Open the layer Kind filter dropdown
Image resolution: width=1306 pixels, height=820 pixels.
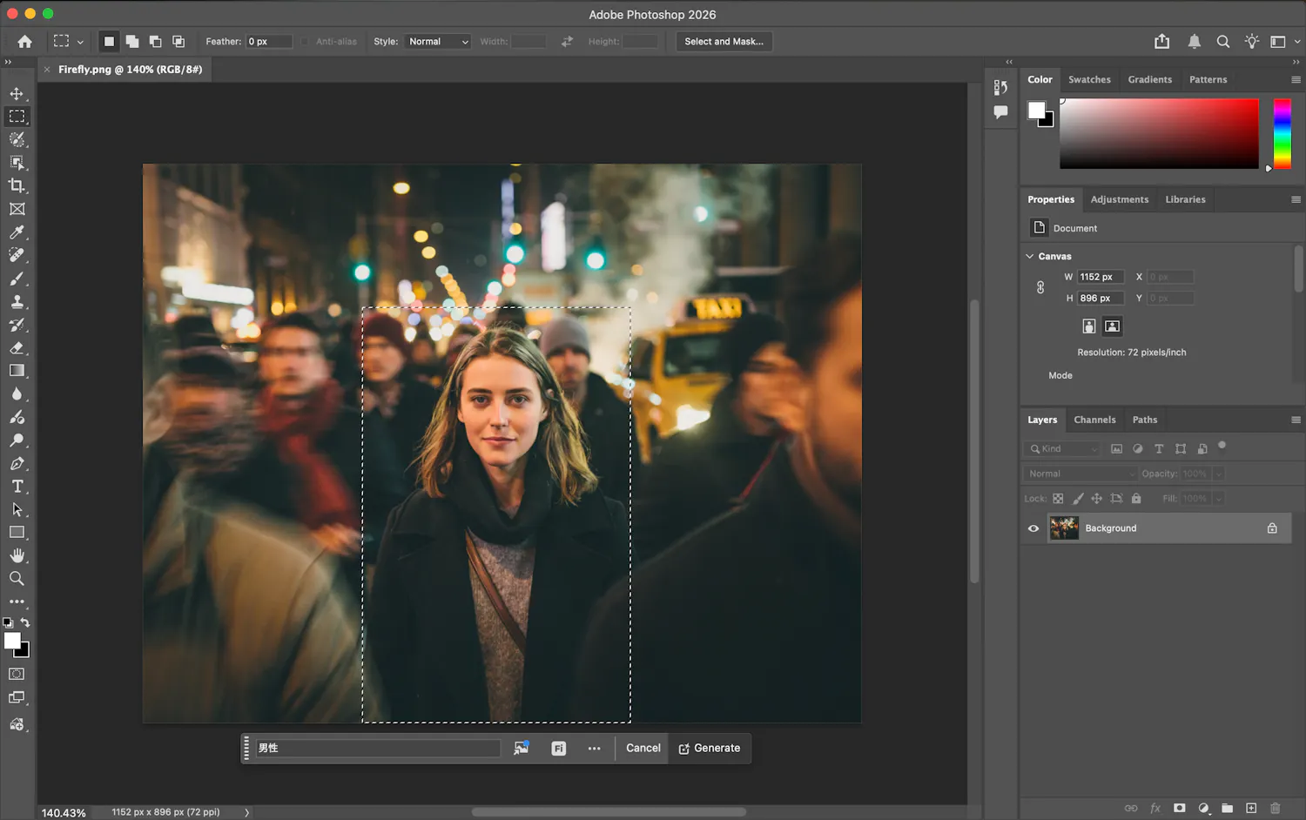pyautogui.click(x=1064, y=449)
